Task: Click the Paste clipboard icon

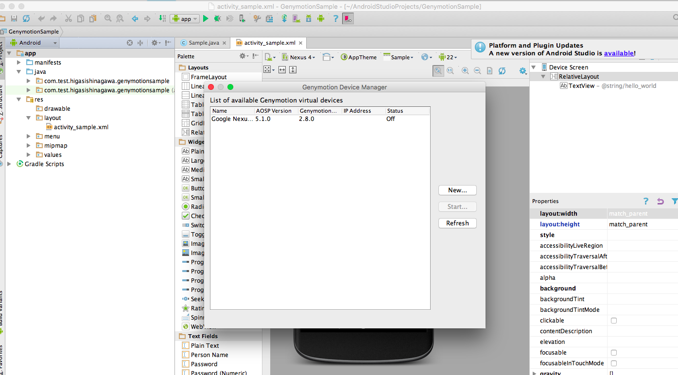Action: [x=92, y=18]
